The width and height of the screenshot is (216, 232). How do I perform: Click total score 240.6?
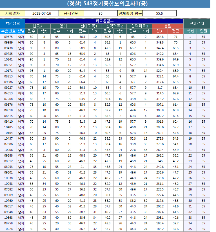coord(160,167)
